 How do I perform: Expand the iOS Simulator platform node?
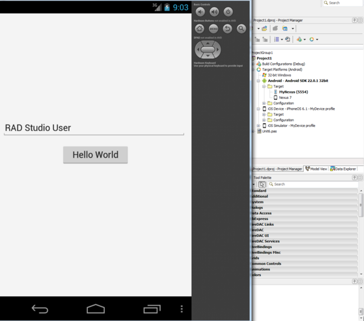[258, 126]
